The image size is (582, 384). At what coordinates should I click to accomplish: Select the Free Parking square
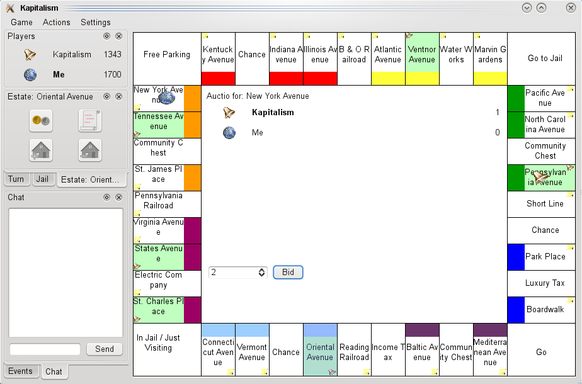167,59
